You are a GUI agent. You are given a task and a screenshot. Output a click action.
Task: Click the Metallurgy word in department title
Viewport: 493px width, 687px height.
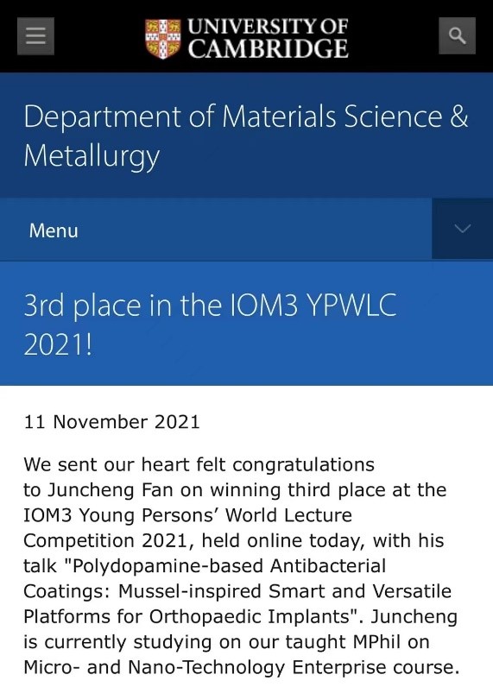(x=92, y=156)
